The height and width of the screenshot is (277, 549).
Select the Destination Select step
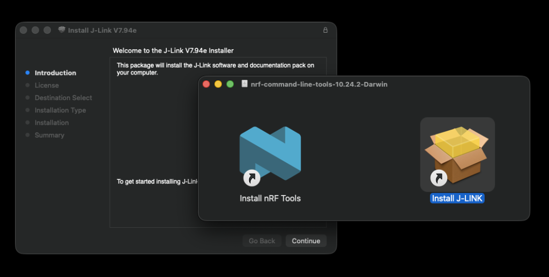[63, 98]
